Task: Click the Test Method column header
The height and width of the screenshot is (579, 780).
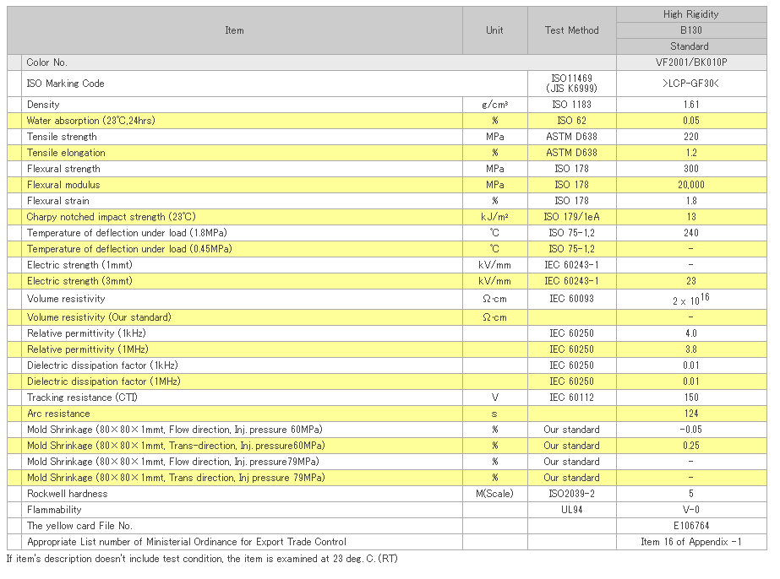Action: (571, 30)
